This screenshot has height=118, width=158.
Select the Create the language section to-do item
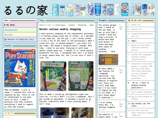[141, 57]
